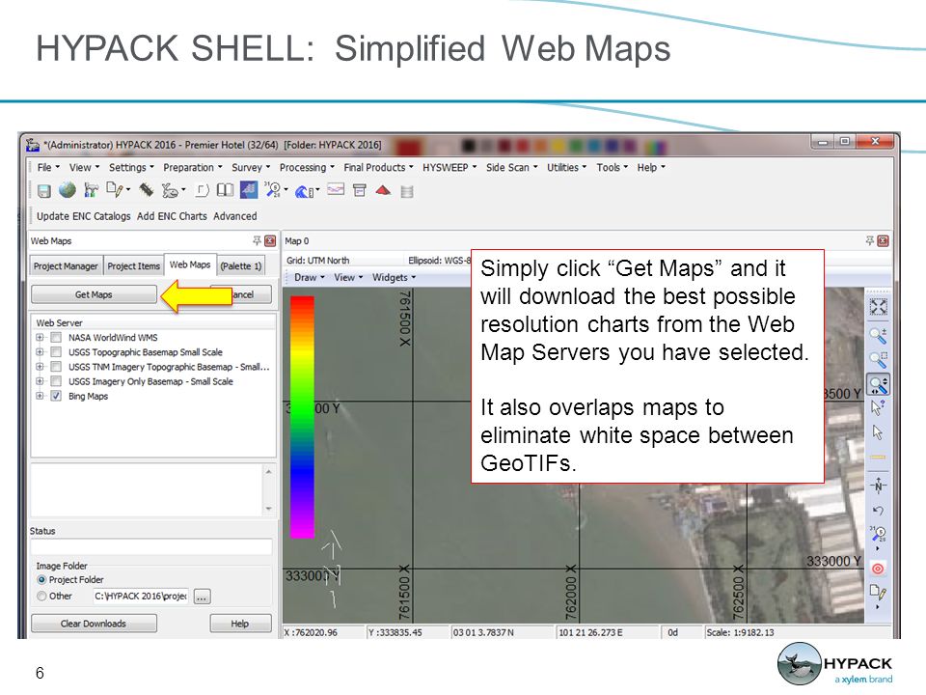Select the plain arrow pointer map tool
The width and height of the screenshot is (926, 695).
pos(878,432)
